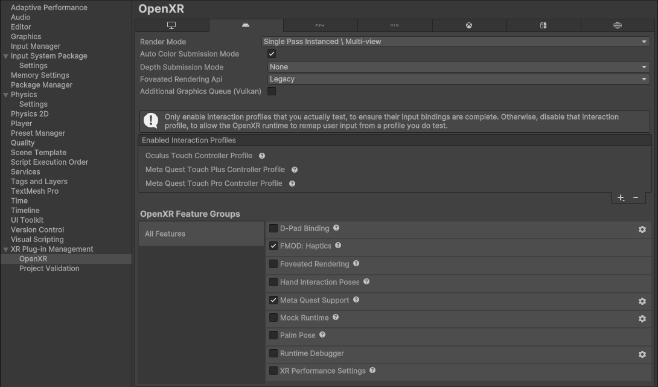This screenshot has height=387, width=658.
Task: Add an interaction profile with plus button
Action: [621, 197]
